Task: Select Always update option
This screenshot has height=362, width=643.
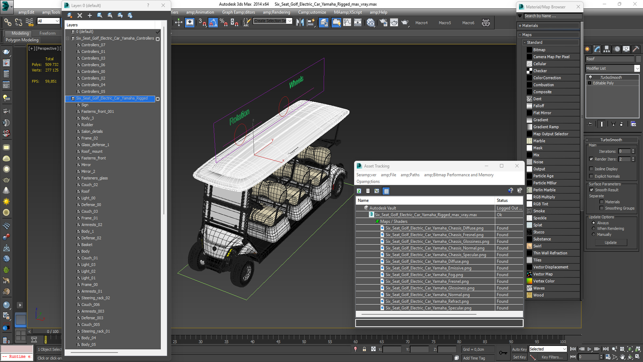Action: tap(593, 223)
